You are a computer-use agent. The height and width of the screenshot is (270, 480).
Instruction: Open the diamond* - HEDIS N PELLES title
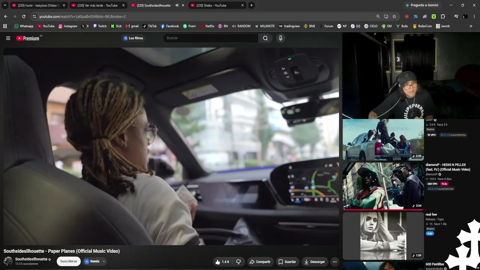click(x=448, y=167)
